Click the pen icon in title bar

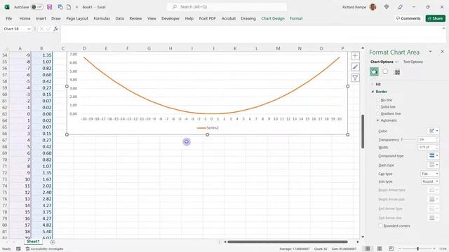tap(400, 7)
